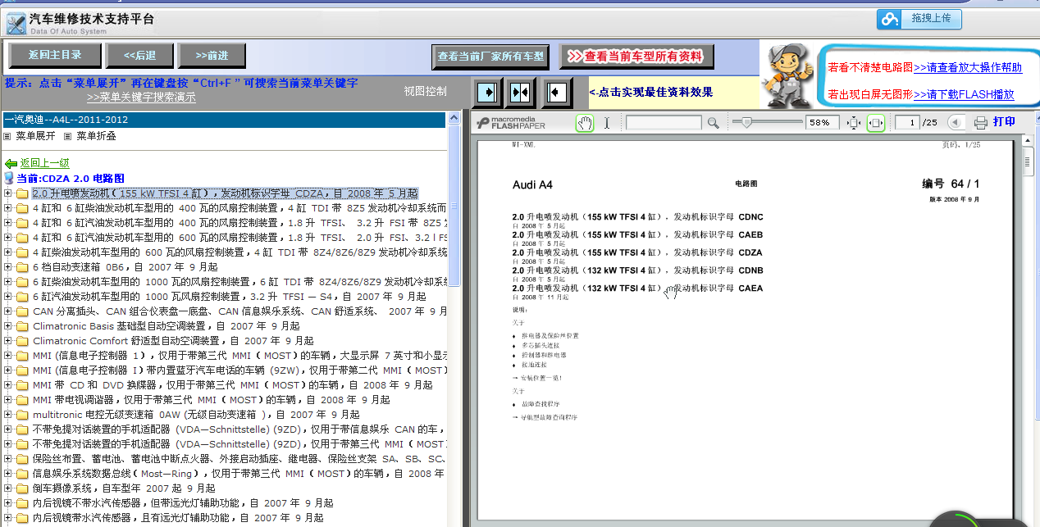Click 返回上一级 link
The image size is (1040, 527).
45,164
